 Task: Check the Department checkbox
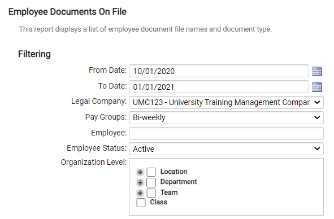[x=151, y=182]
